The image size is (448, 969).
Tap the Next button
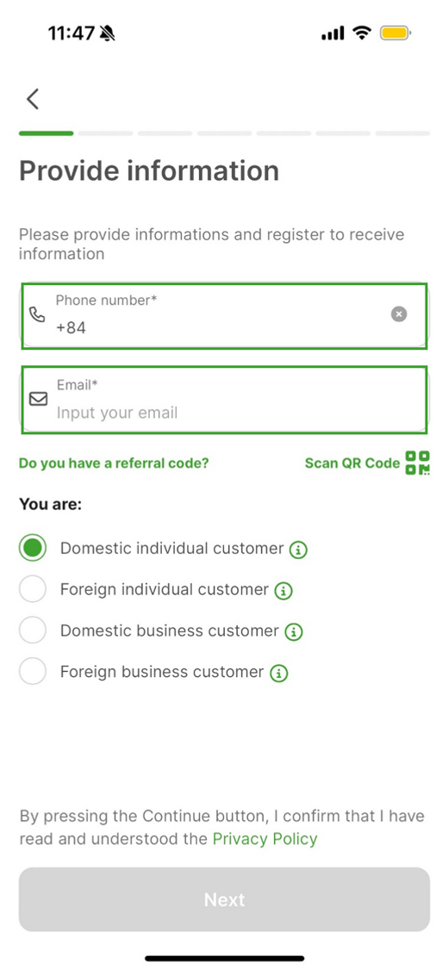click(224, 899)
